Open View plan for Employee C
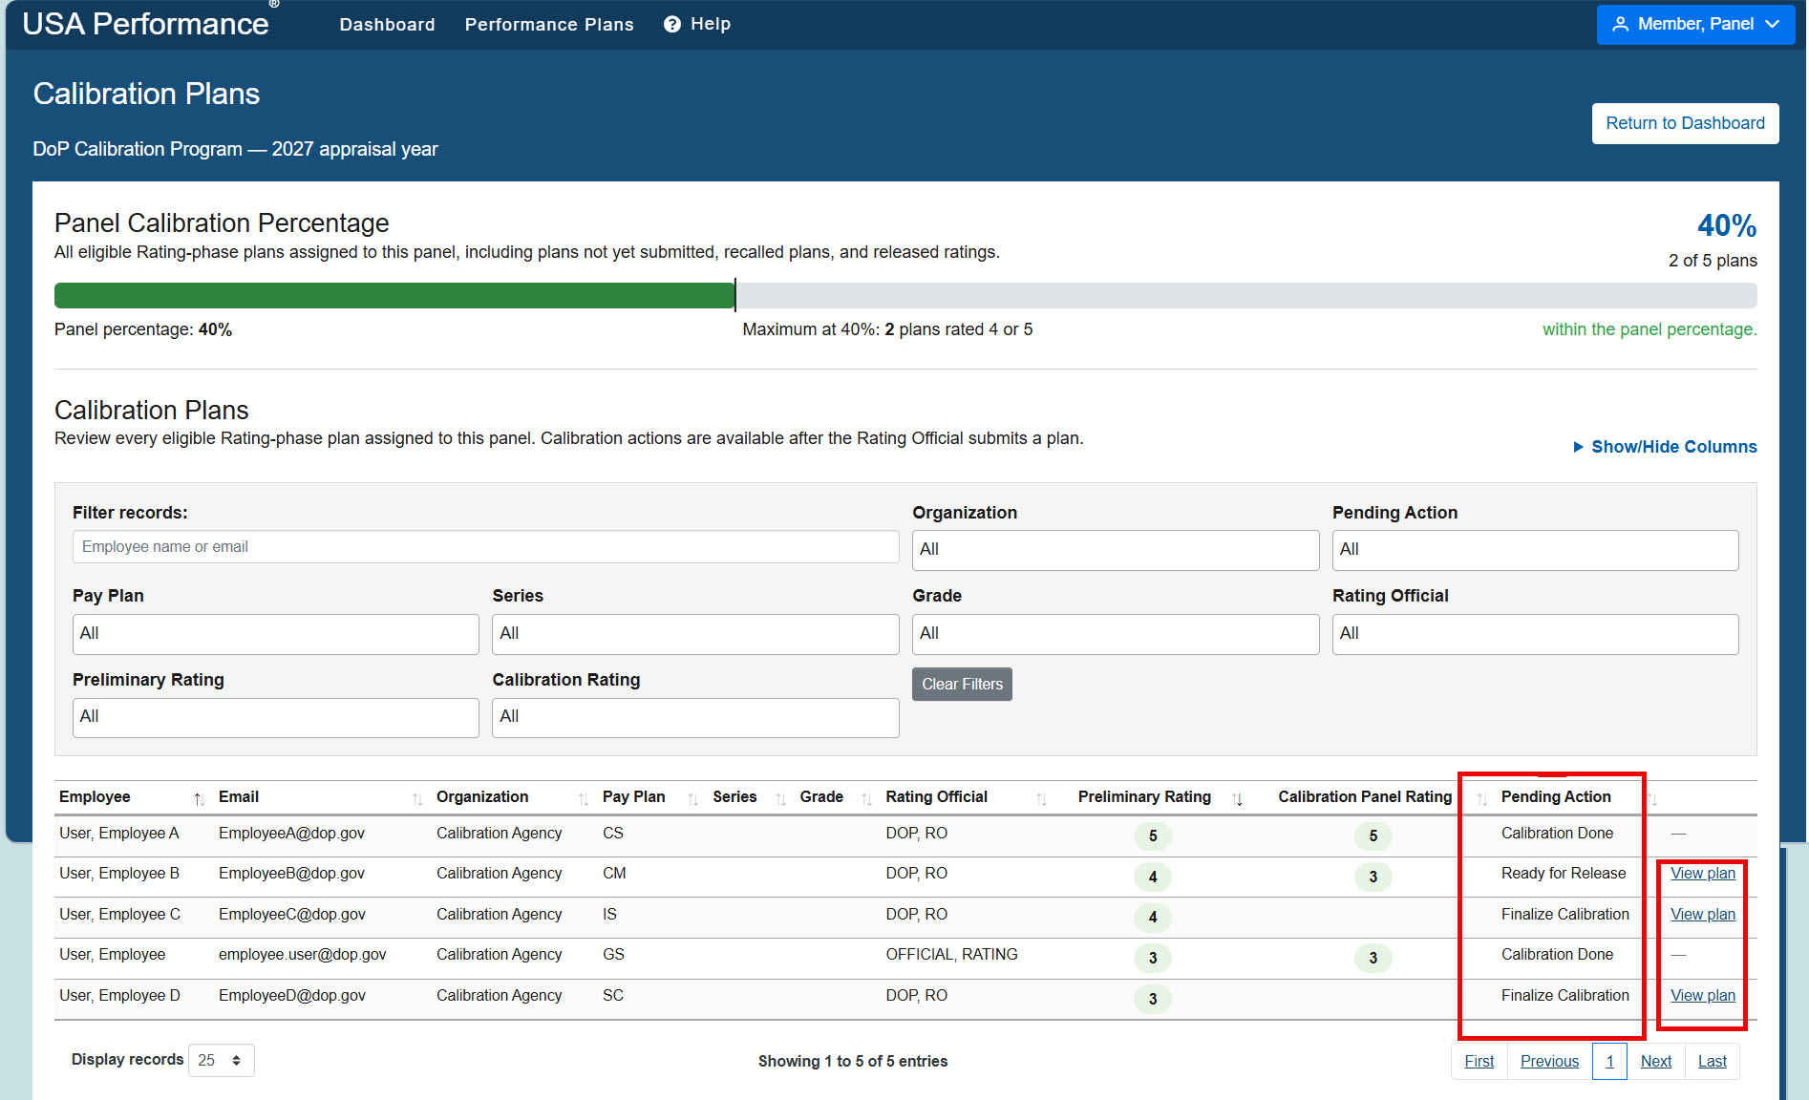The height and width of the screenshot is (1100, 1809). pos(1702,914)
